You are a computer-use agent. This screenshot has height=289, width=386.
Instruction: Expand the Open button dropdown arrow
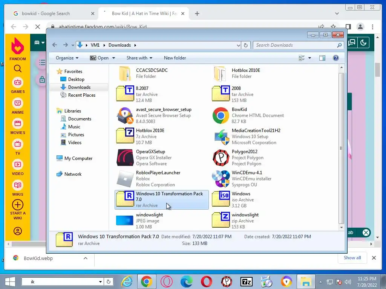tap(114, 58)
